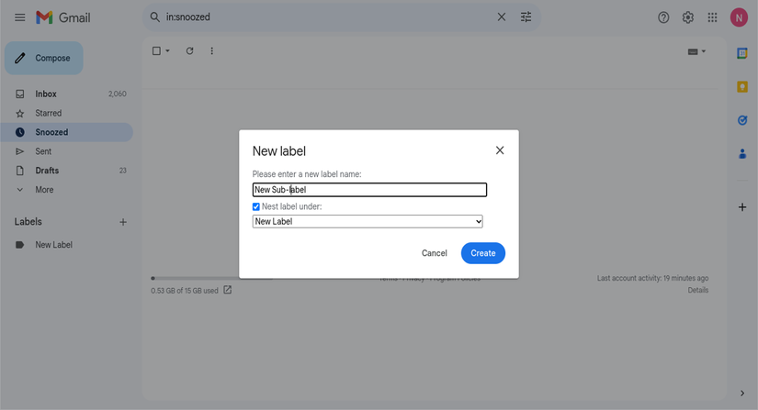Toggle the select all messages checkbox
This screenshot has height=410, width=758.
156,51
